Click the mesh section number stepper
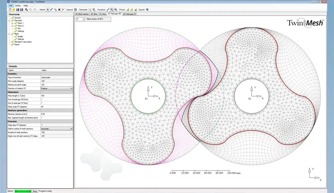 coord(84,19)
